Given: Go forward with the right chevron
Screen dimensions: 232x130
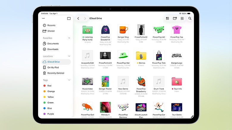Looking at the screenshot, I should click(85, 18).
